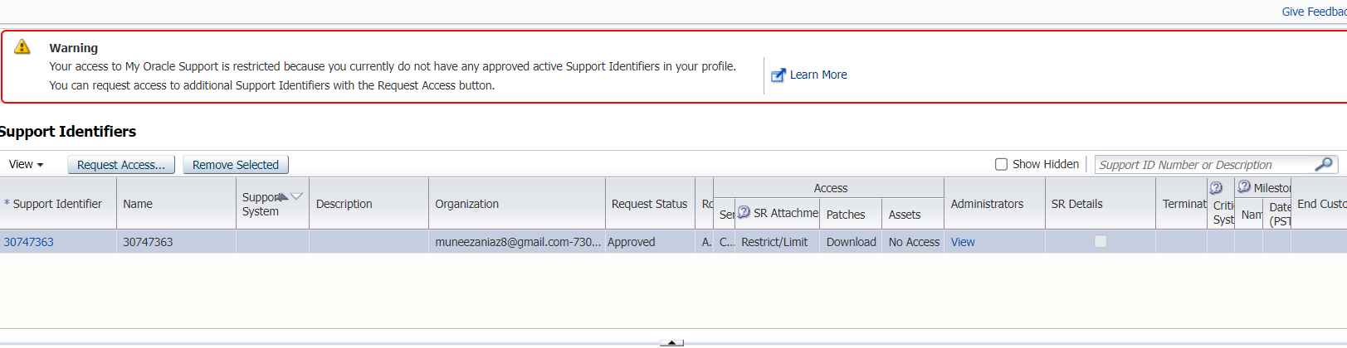Screen dimensions: 1347x348
Task: Select the Restrict/Limit cell
Action: [777, 242]
